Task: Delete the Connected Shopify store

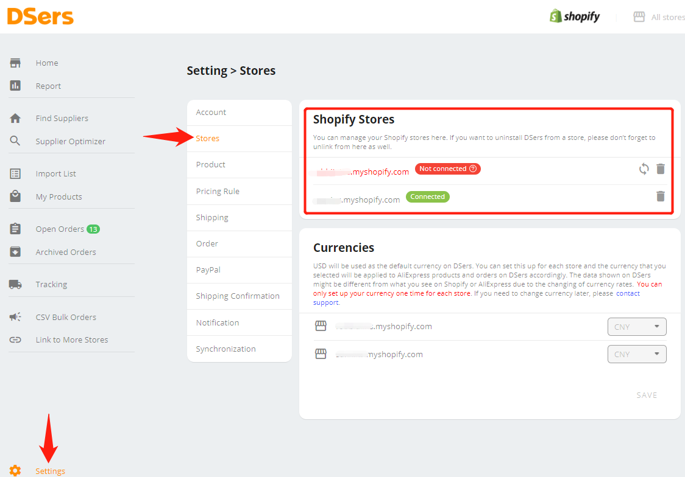Action: coord(661,196)
